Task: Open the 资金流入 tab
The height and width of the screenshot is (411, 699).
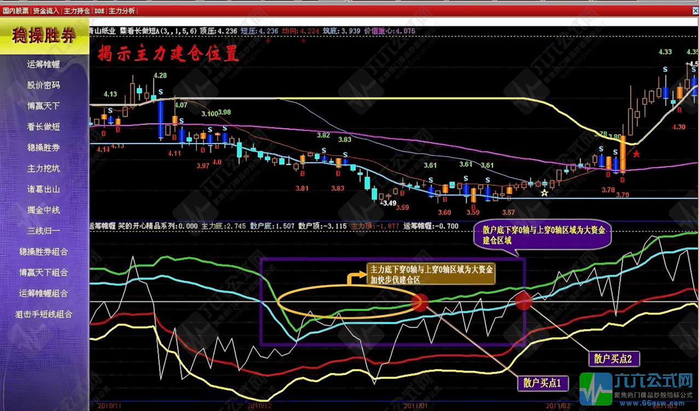Action: (x=47, y=10)
